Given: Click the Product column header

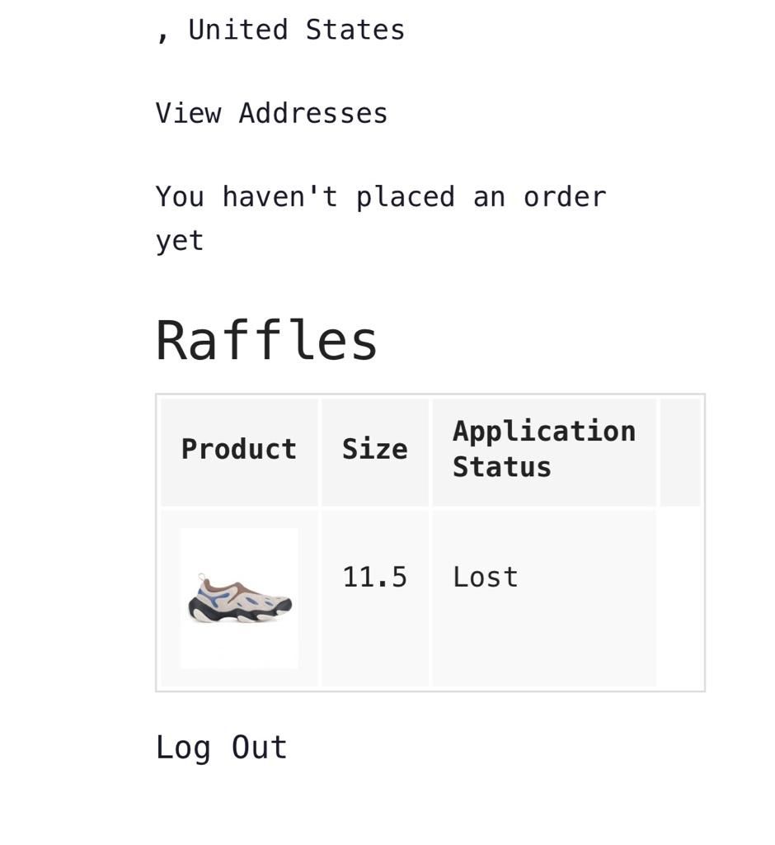Looking at the screenshot, I should click(x=239, y=450).
